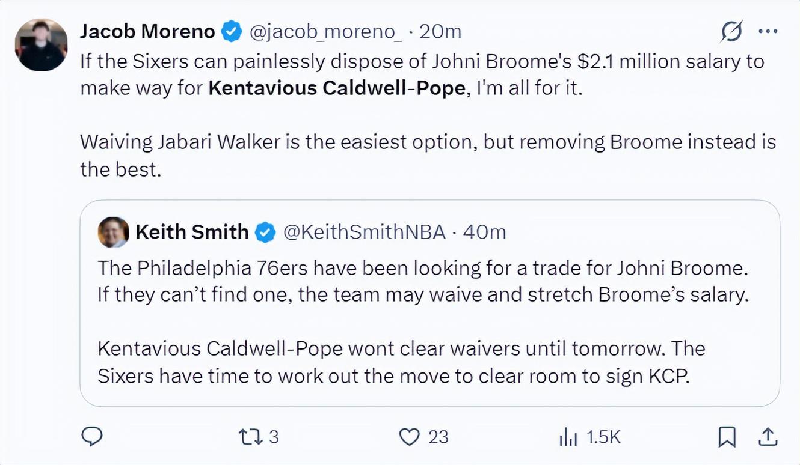Bookmark this tweet
The width and height of the screenshot is (800, 465).
[x=727, y=437]
